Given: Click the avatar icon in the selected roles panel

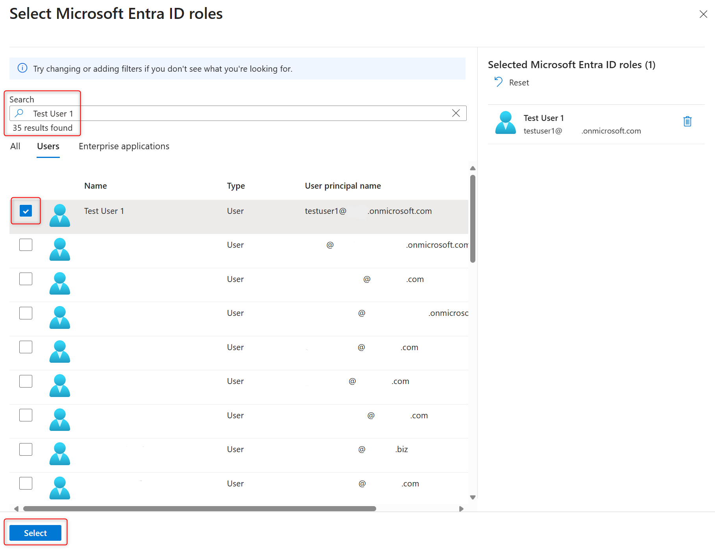Looking at the screenshot, I should pos(505,122).
